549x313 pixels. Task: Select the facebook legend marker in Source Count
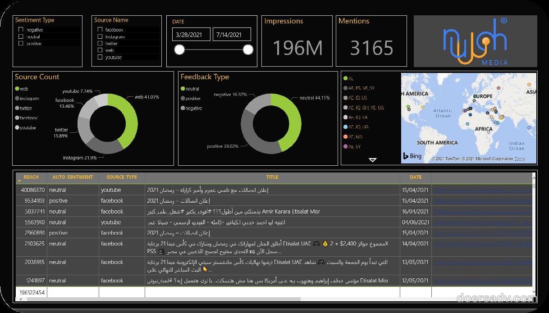(17, 118)
